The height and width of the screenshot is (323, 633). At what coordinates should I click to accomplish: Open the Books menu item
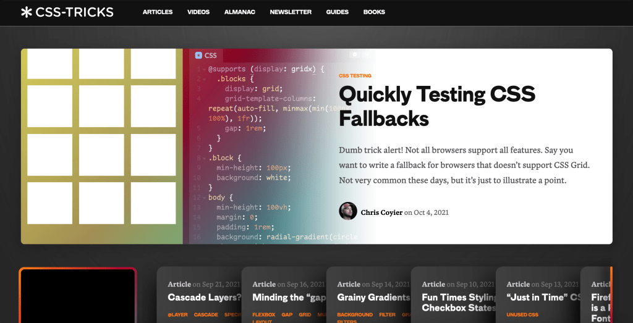[374, 12]
